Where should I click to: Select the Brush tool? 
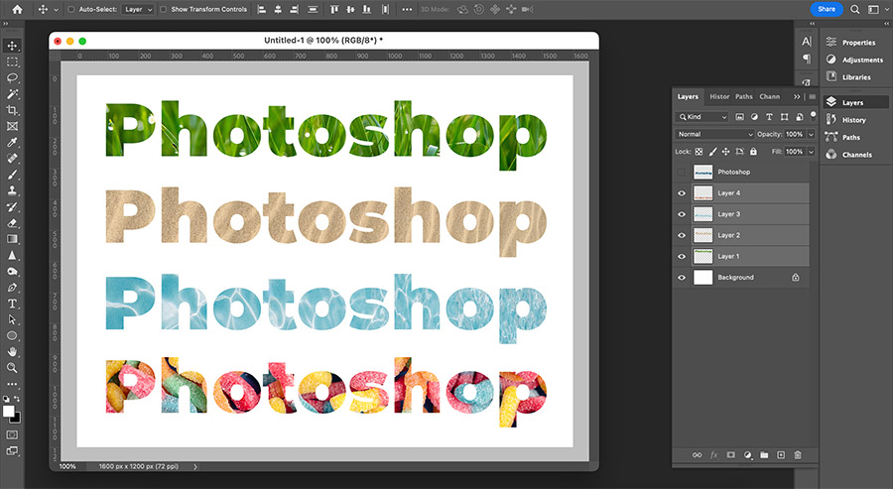[x=12, y=175]
